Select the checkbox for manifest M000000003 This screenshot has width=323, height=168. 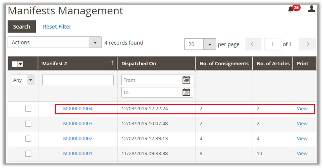tap(28, 124)
